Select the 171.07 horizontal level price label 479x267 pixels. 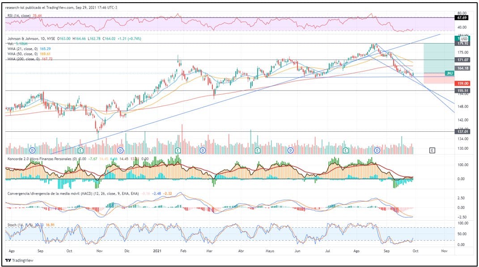462,60
